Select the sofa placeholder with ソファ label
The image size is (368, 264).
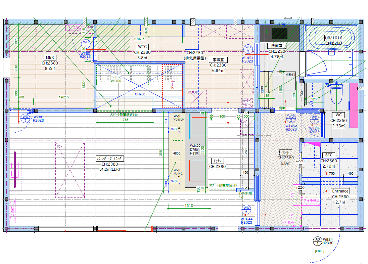(70, 170)
